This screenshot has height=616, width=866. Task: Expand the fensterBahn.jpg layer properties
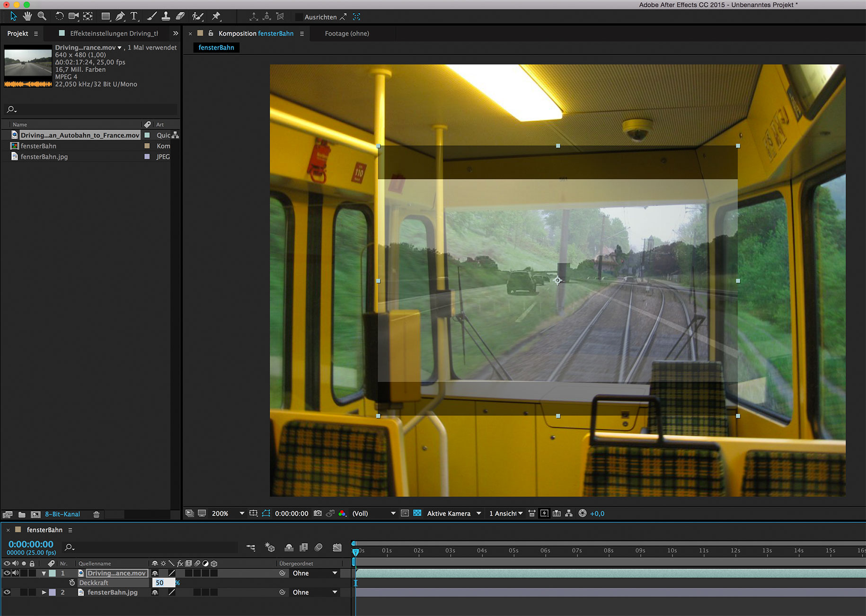point(44,592)
